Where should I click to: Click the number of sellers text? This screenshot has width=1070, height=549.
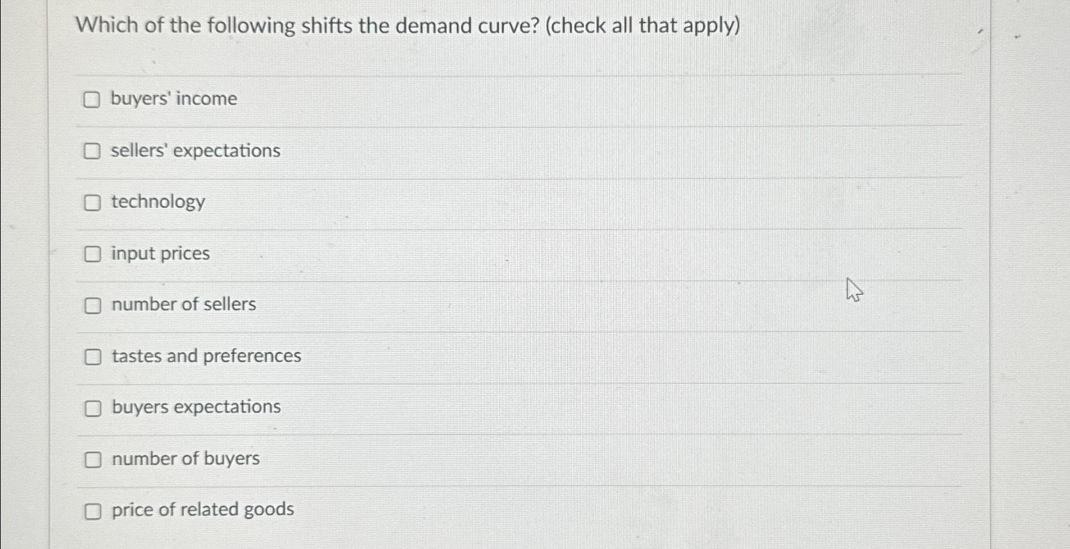182,305
